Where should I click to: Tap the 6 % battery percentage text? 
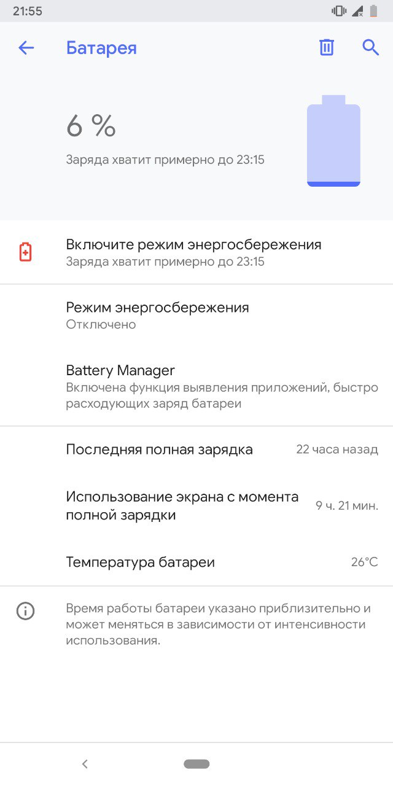[x=91, y=126]
